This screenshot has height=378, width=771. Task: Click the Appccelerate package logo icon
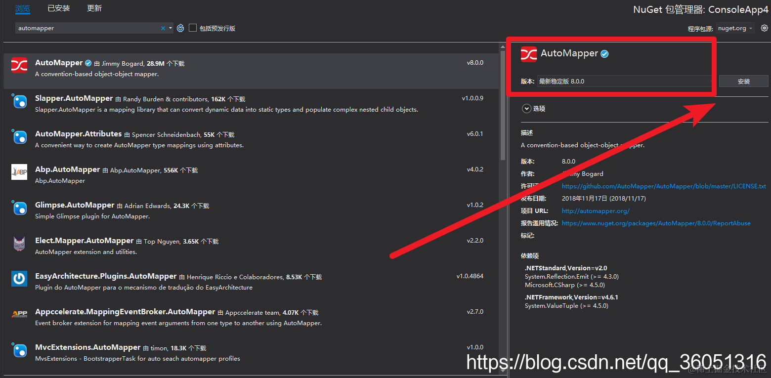click(19, 314)
